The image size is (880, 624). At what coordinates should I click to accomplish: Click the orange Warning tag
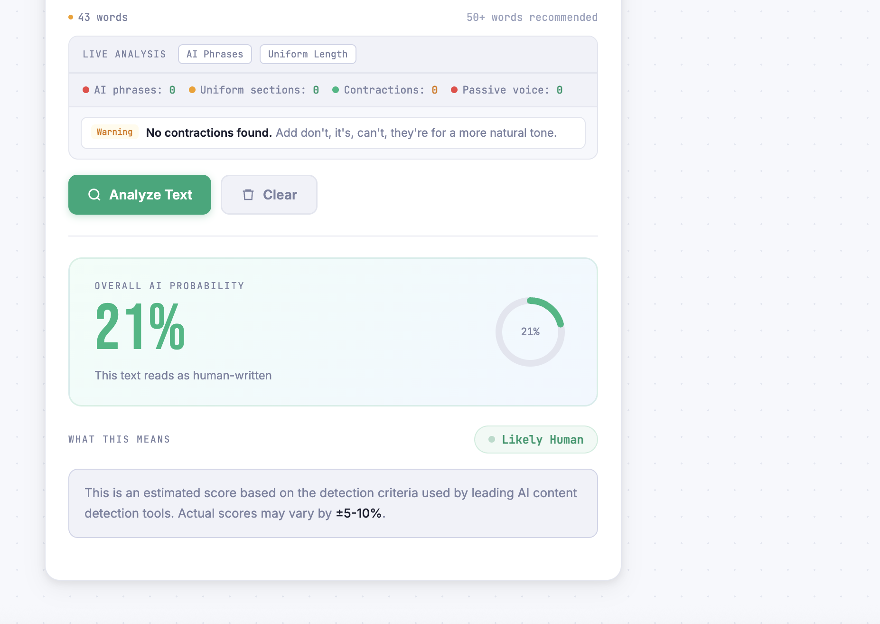(114, 132)
